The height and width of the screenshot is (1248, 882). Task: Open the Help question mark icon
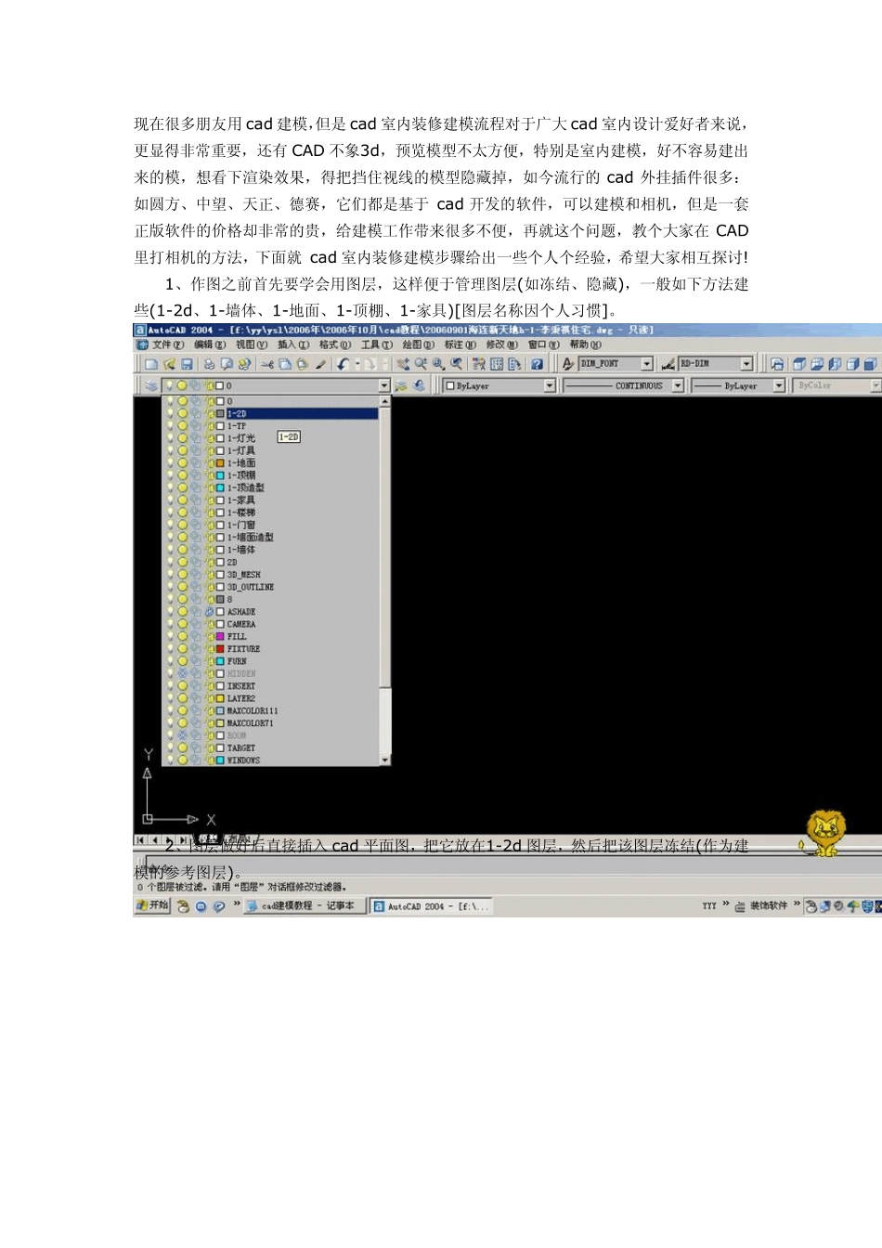(x=537, y=365)
